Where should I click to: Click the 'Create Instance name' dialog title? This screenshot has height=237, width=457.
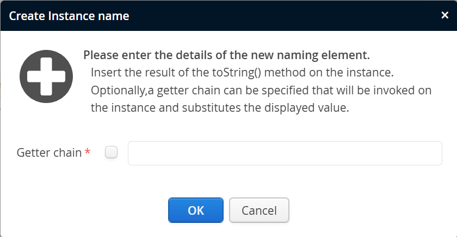tap(69, 16)
